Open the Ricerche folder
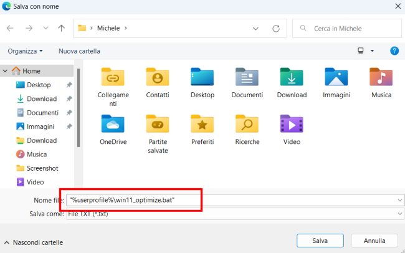Viewport: 405px width, 253px height. pyautogui.click(x=247, y=130)
